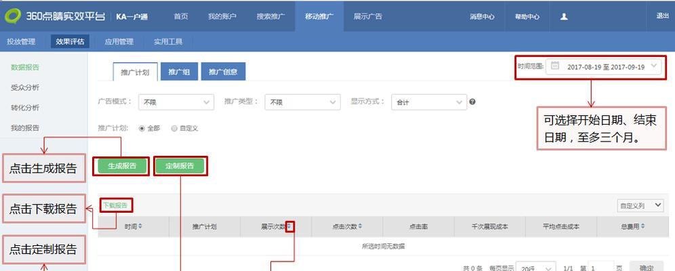
Task: Select 数据报告 in the sidebar
Action: click(25, 67)
